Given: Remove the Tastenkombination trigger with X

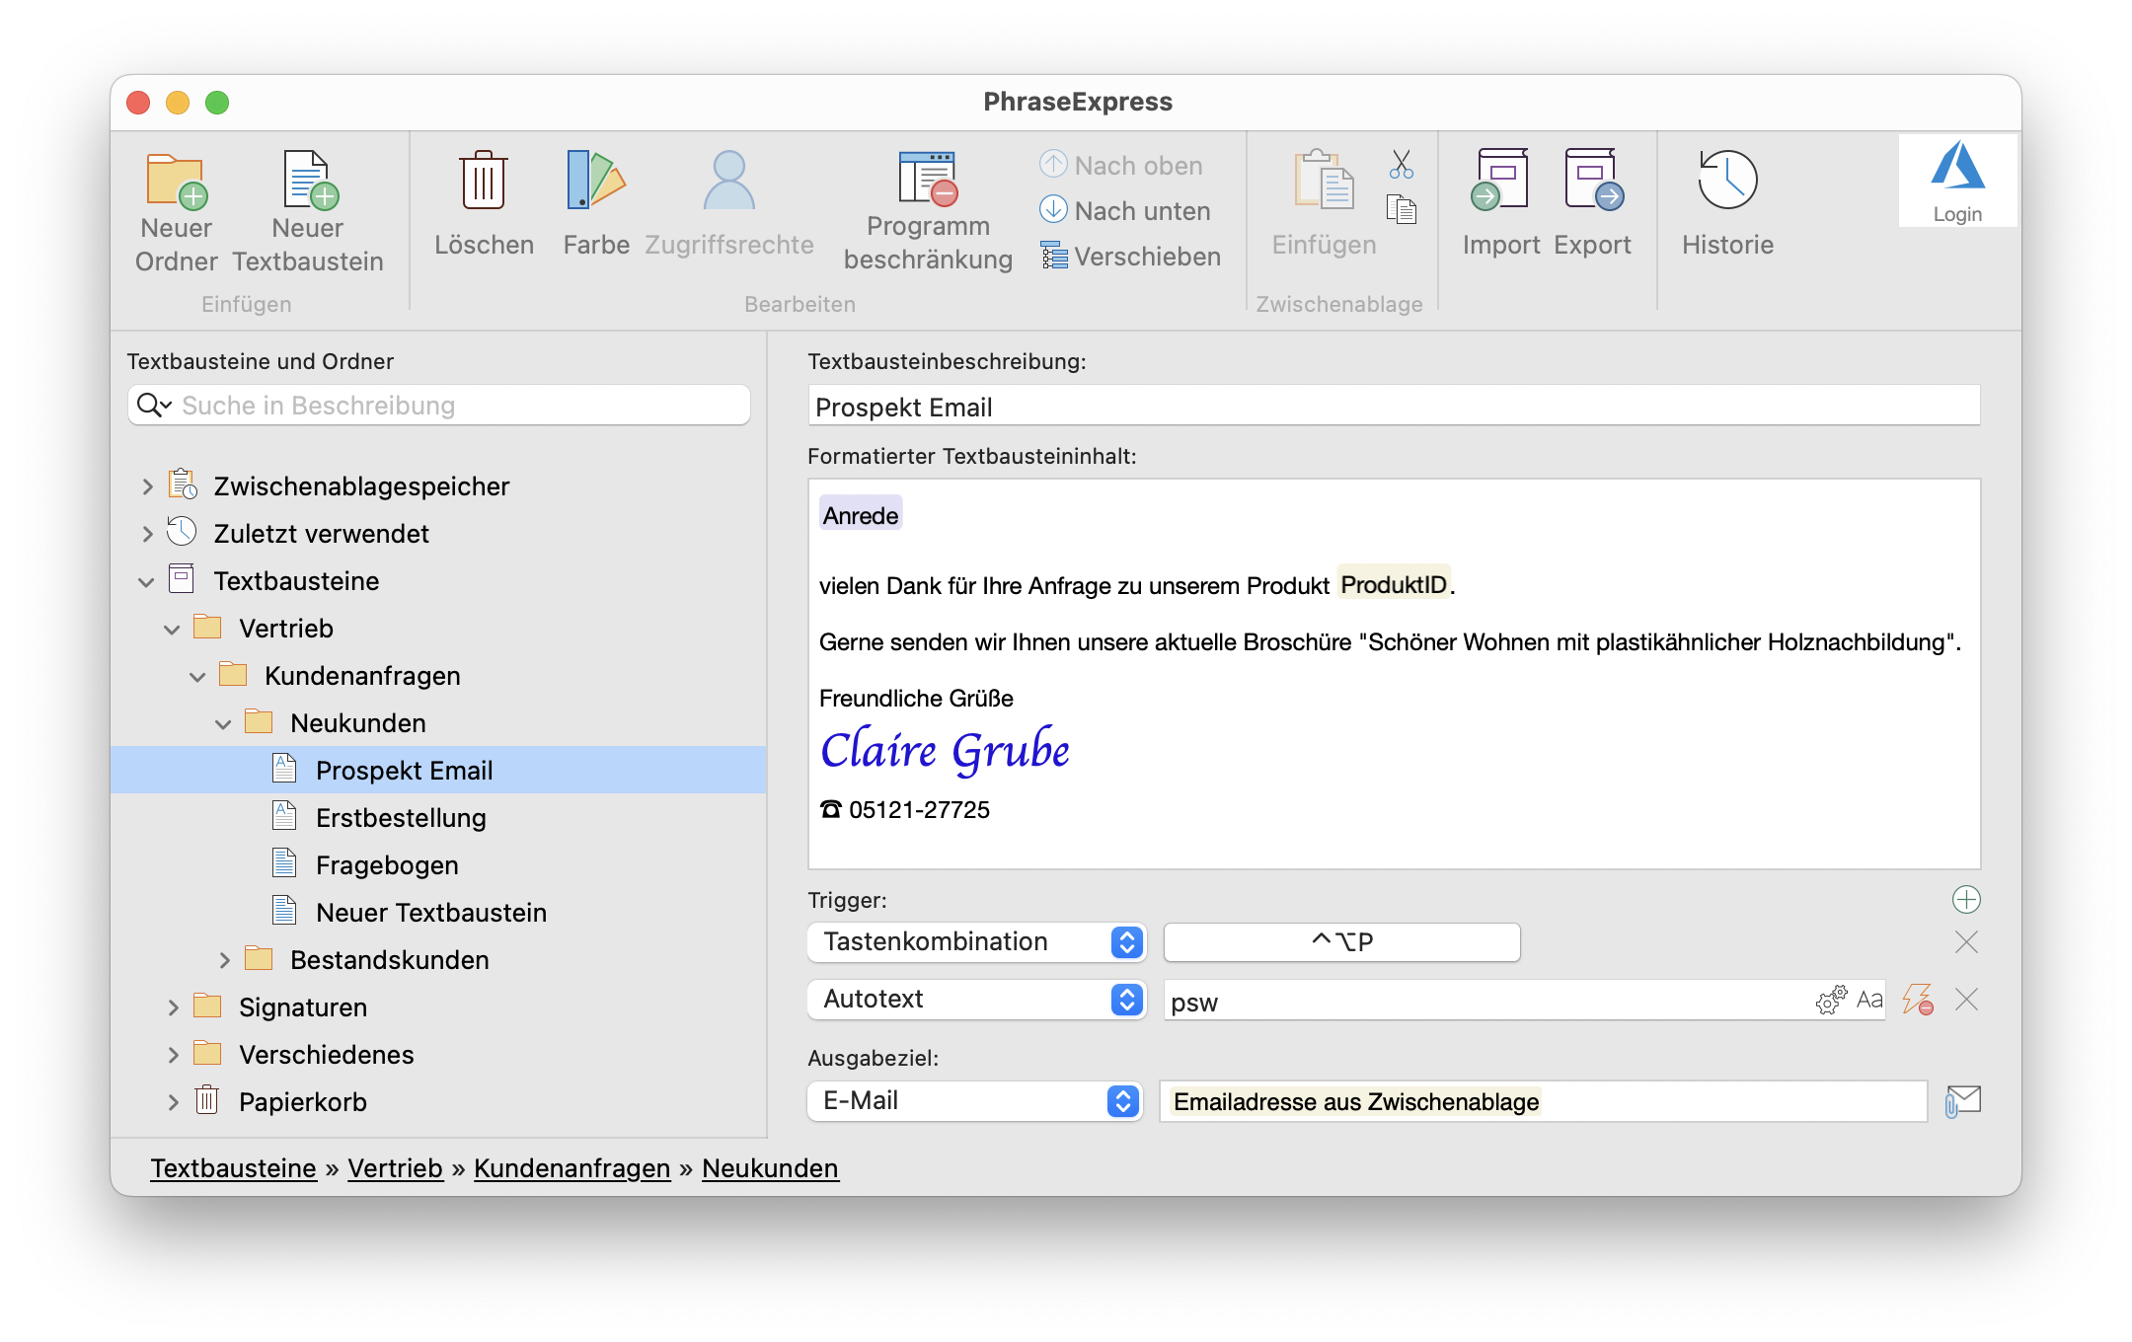Looking at the screenshot, I should pyautogui.click(x=1966, y=941).
